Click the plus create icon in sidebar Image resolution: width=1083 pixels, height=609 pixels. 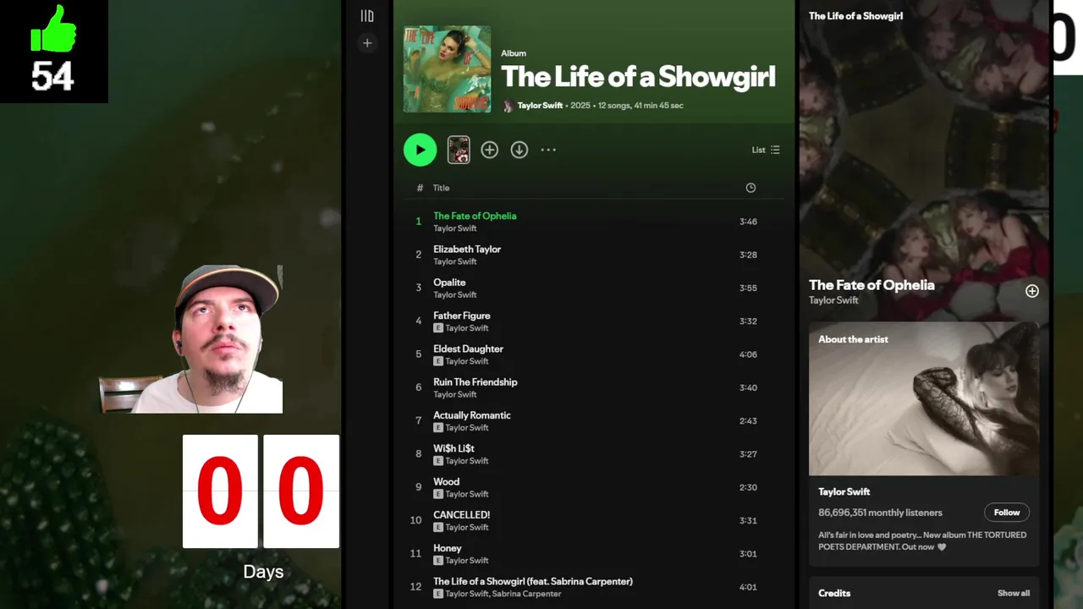(367, 43)
